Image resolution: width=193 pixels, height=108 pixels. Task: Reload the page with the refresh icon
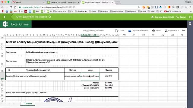tap(11, 7)
